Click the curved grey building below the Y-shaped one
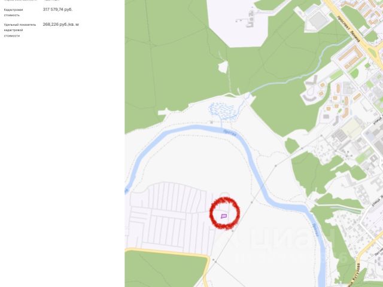 pos(309,98)
